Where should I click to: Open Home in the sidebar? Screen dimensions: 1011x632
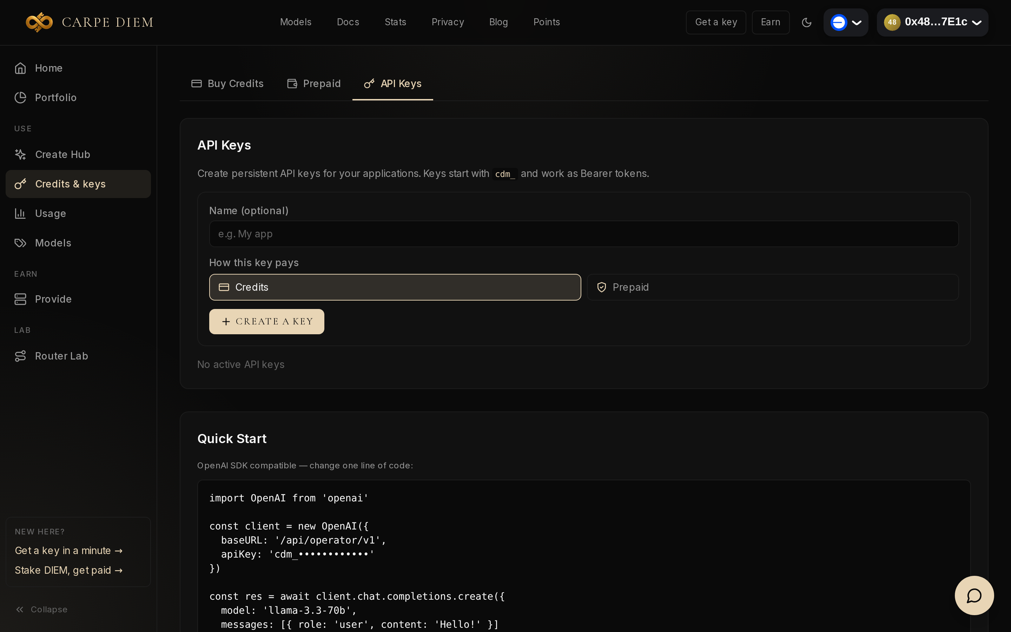[78, 68]
